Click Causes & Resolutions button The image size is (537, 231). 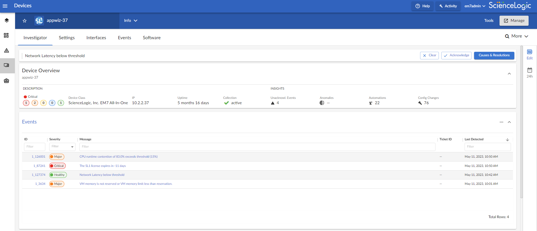(494, 55)
